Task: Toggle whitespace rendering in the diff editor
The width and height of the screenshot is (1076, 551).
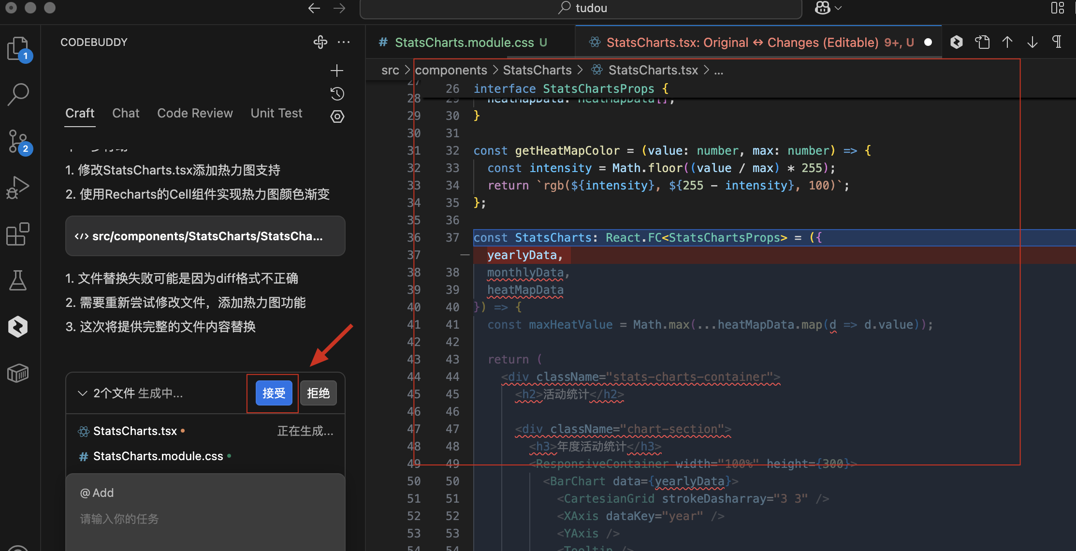Action: [x=1057, y=42]
